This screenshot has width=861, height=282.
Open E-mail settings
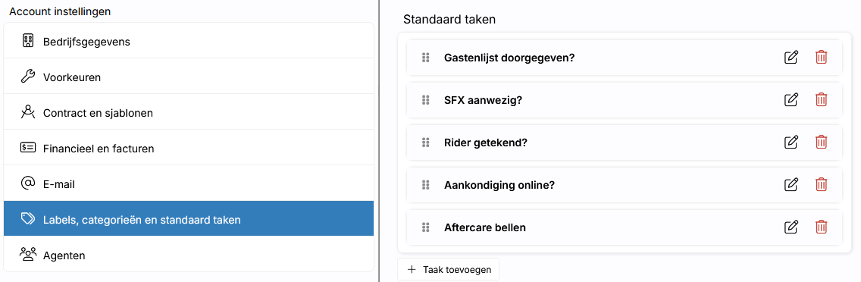(188, 183)
